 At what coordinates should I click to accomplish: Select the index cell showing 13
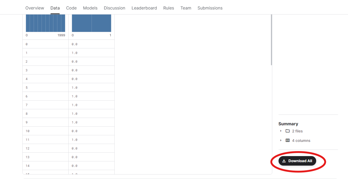tap(46, 157)
